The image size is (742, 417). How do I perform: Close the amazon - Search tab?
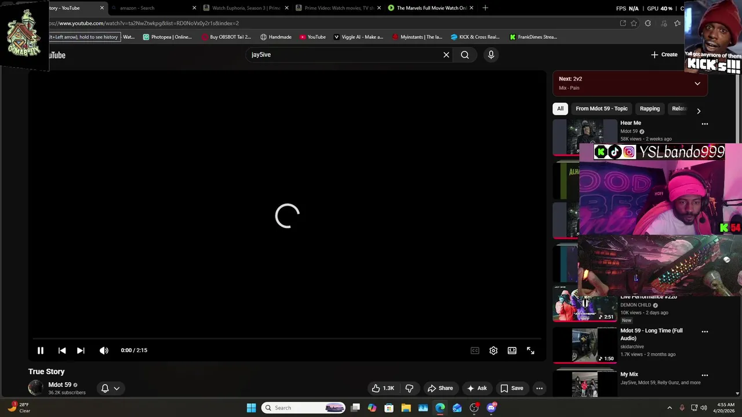[x=194, y=8]
